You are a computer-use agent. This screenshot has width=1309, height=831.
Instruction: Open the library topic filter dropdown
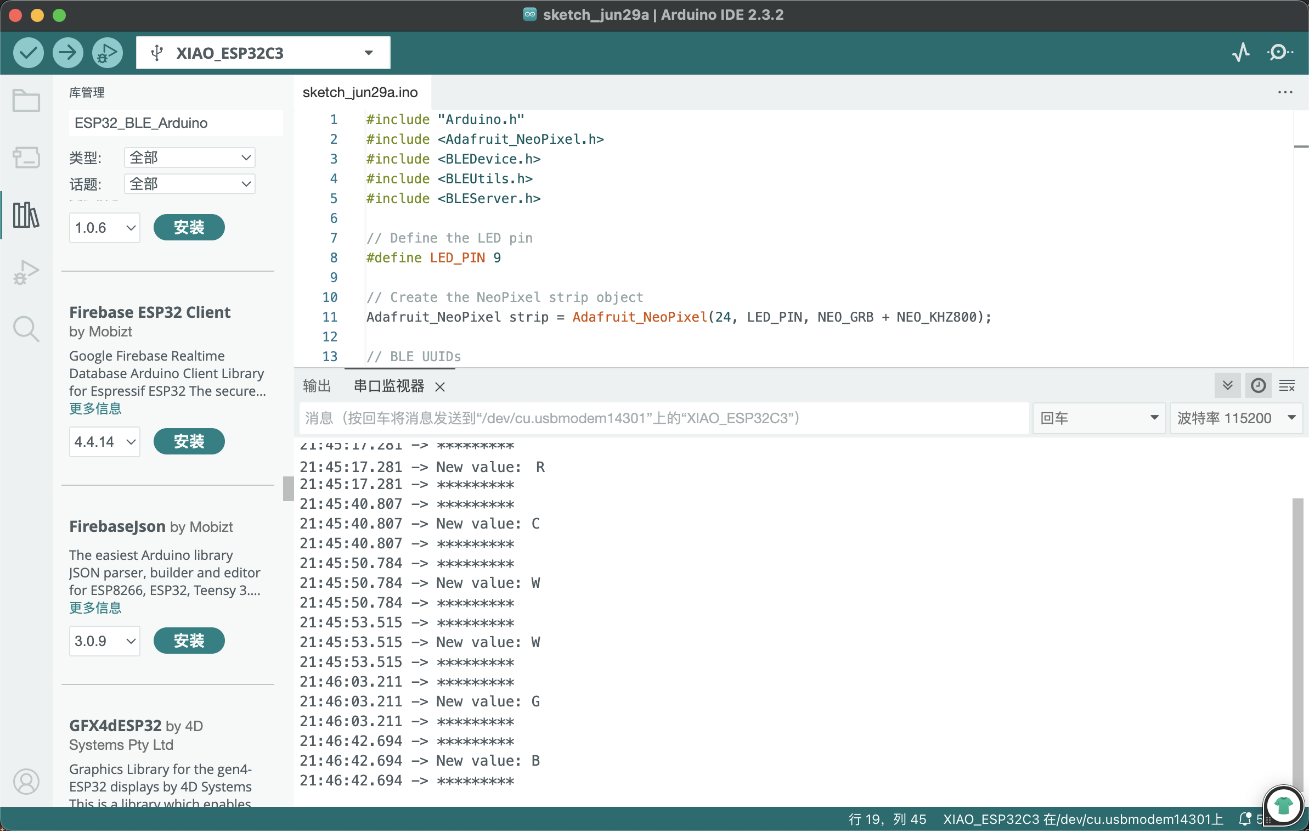pos(190,184)
